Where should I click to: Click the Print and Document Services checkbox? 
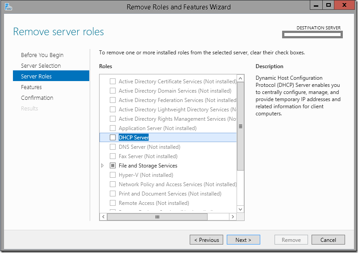click(x=112, y=193)
